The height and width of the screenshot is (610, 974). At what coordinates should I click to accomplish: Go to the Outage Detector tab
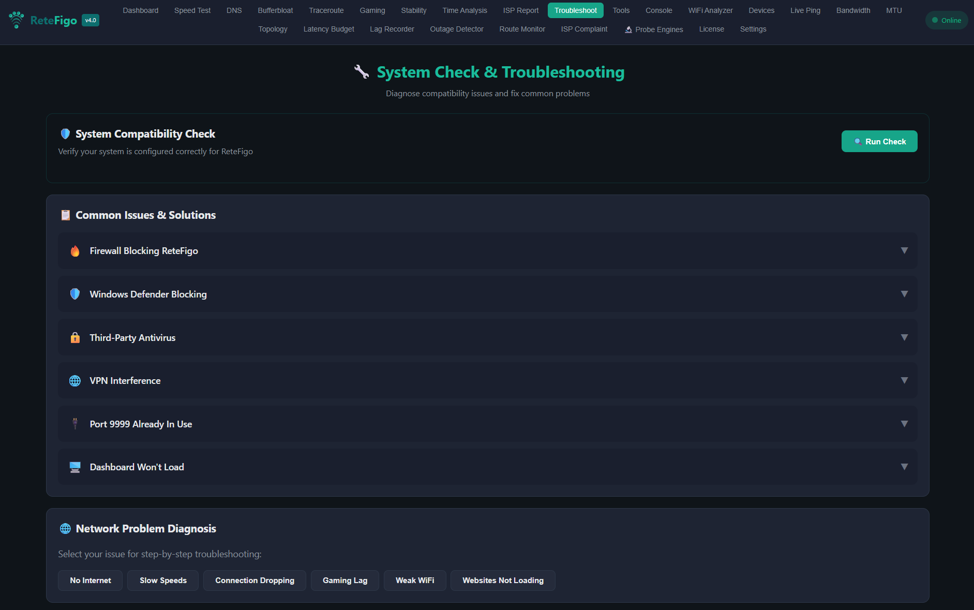click(456, 29)
